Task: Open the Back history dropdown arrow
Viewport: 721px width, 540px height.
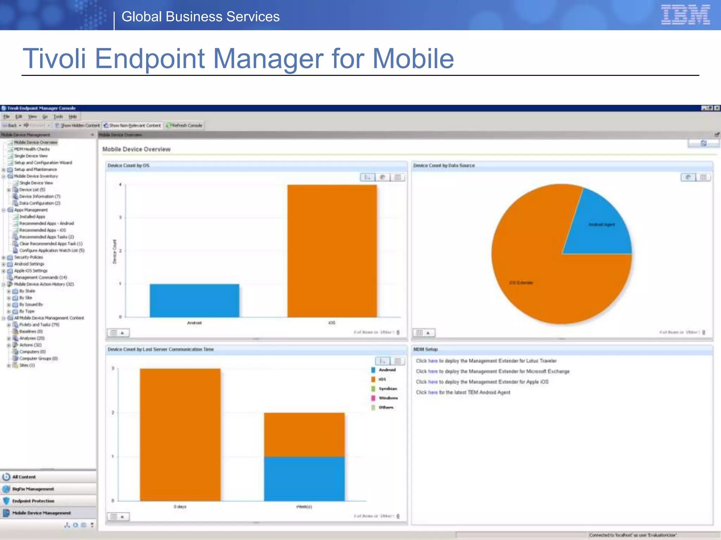Action: click(x=20, y=126)
